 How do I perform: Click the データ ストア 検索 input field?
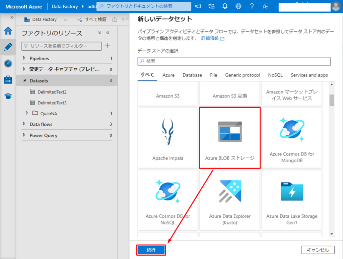(x=234, y=61)
